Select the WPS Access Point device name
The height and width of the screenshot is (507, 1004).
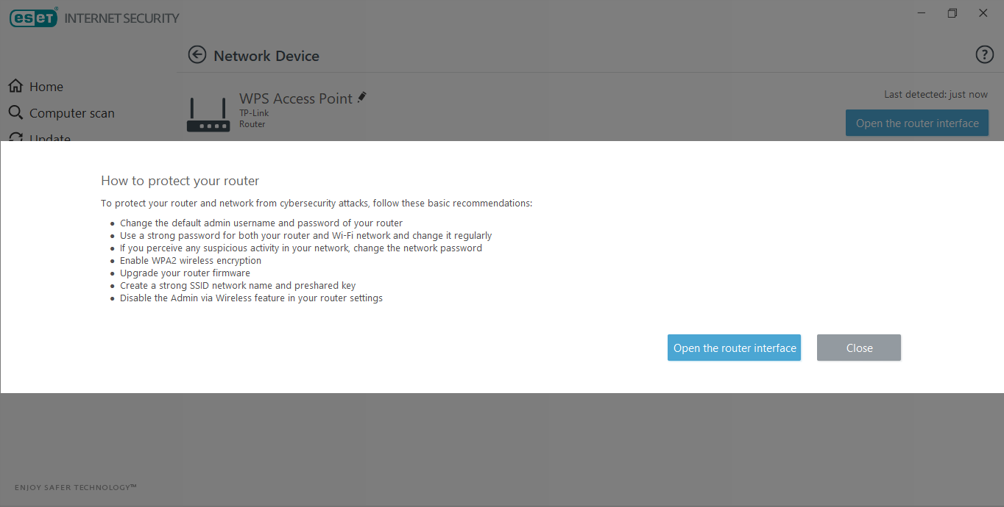[295, 98]
